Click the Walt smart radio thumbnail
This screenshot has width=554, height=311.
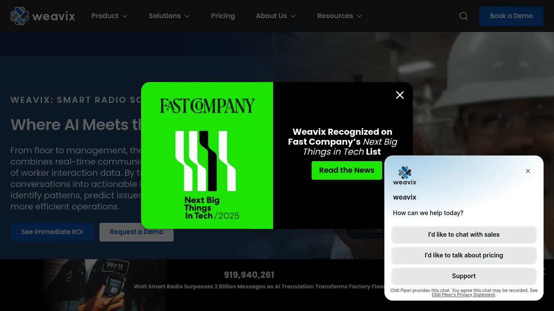click(105, 284)
